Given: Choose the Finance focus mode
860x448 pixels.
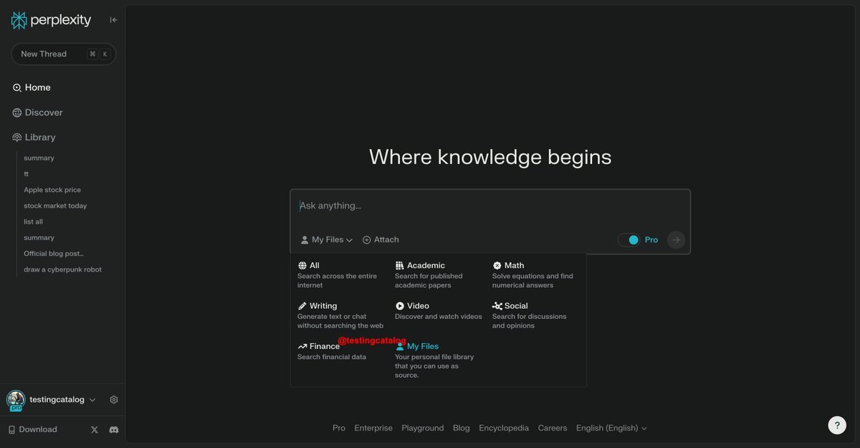Looking at the screenshot, I should (x=324, y=346).
